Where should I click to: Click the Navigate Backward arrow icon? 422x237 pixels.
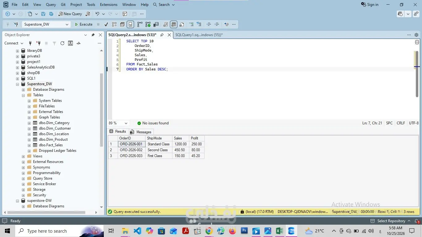(x=8, y=14)
